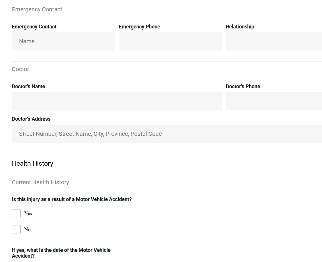Click the Current Health History subheading

click(x=40, y=182)
